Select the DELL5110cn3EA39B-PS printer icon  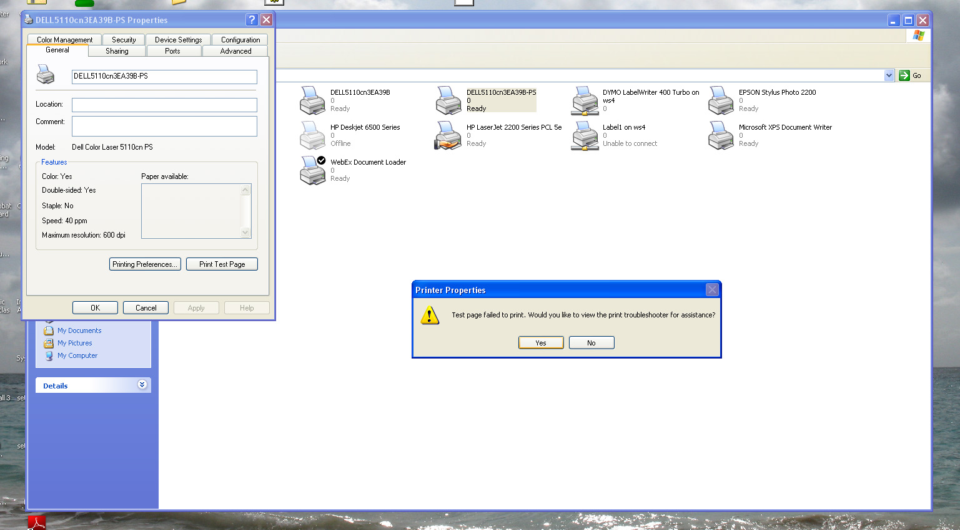click(x=448, y=100)
